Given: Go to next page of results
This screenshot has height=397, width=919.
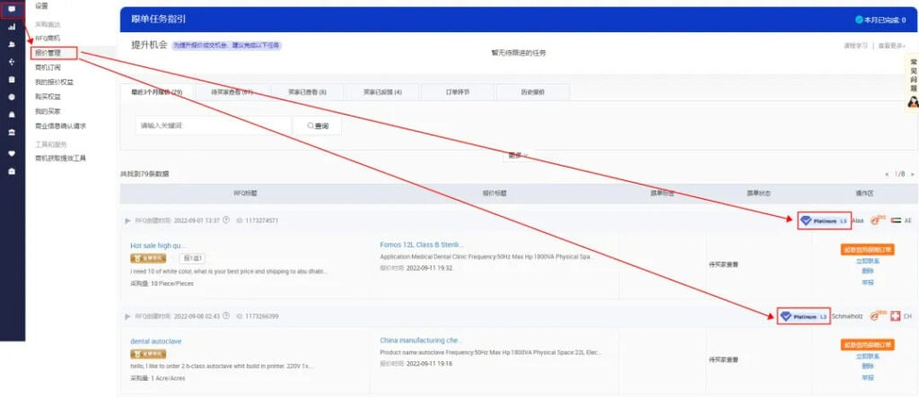Looking at the screenshot, I should (x=912, y=174).
